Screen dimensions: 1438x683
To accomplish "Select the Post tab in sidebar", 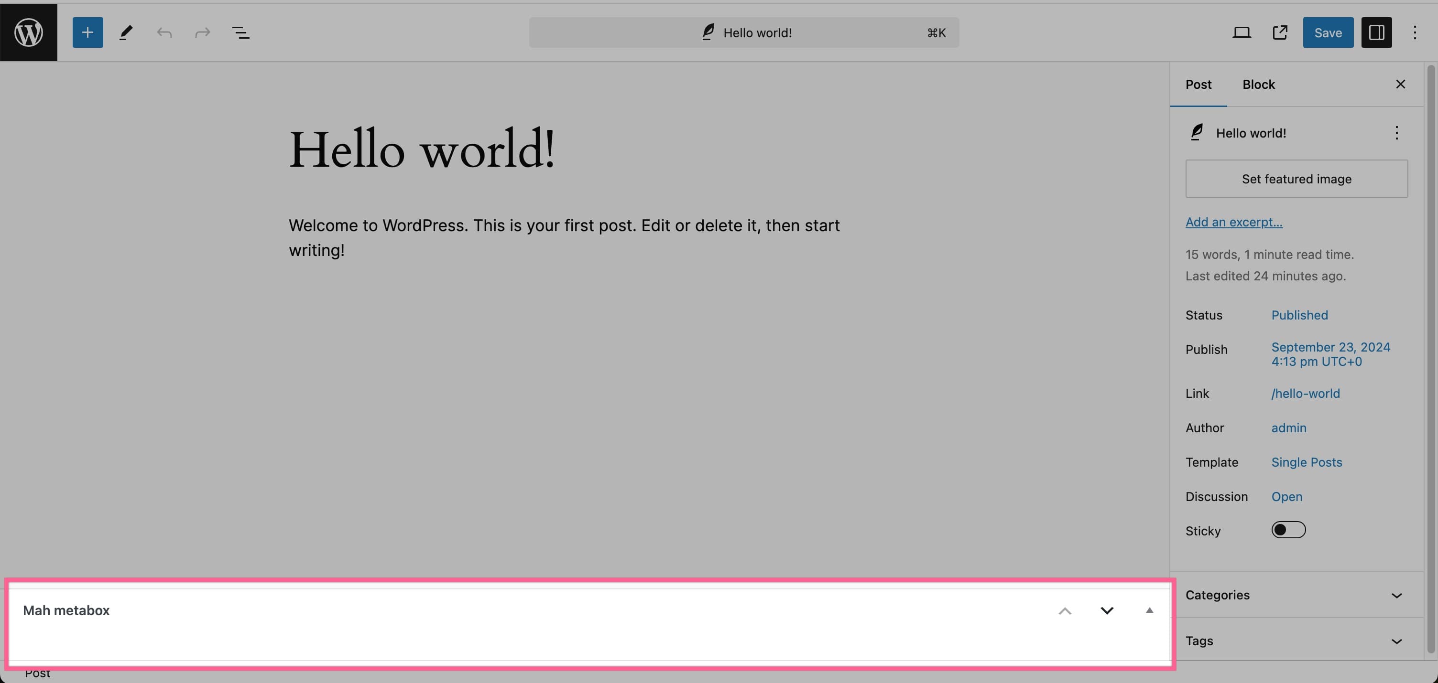I will tap(1198, 84).
